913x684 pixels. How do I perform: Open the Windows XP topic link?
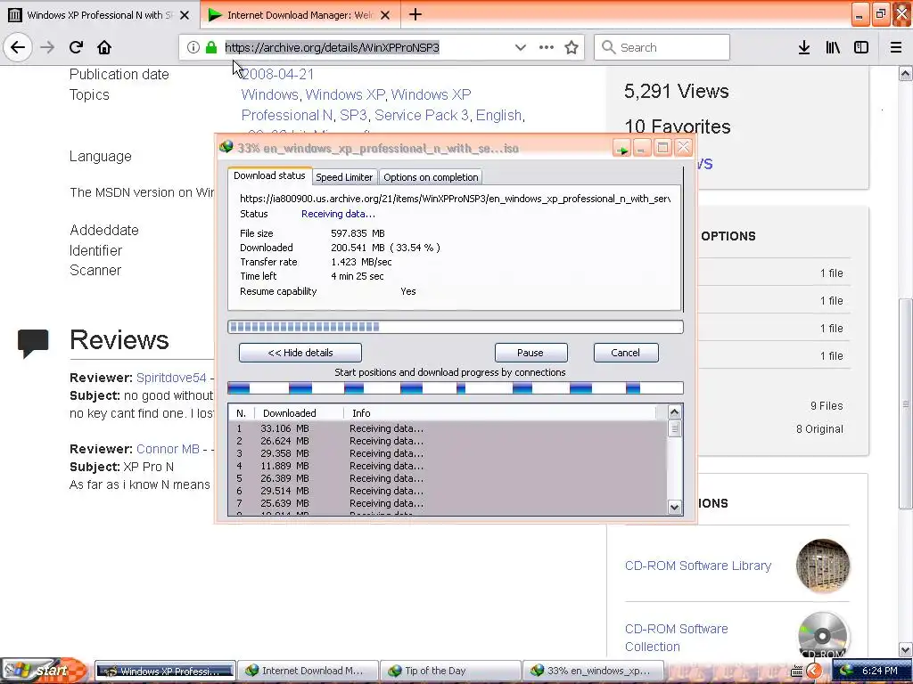point(345,94)
